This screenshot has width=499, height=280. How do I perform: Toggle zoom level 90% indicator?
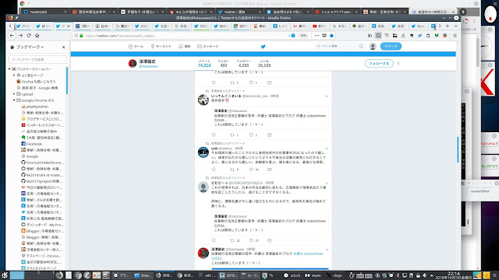pyautogui.click(x=303, y=36)
